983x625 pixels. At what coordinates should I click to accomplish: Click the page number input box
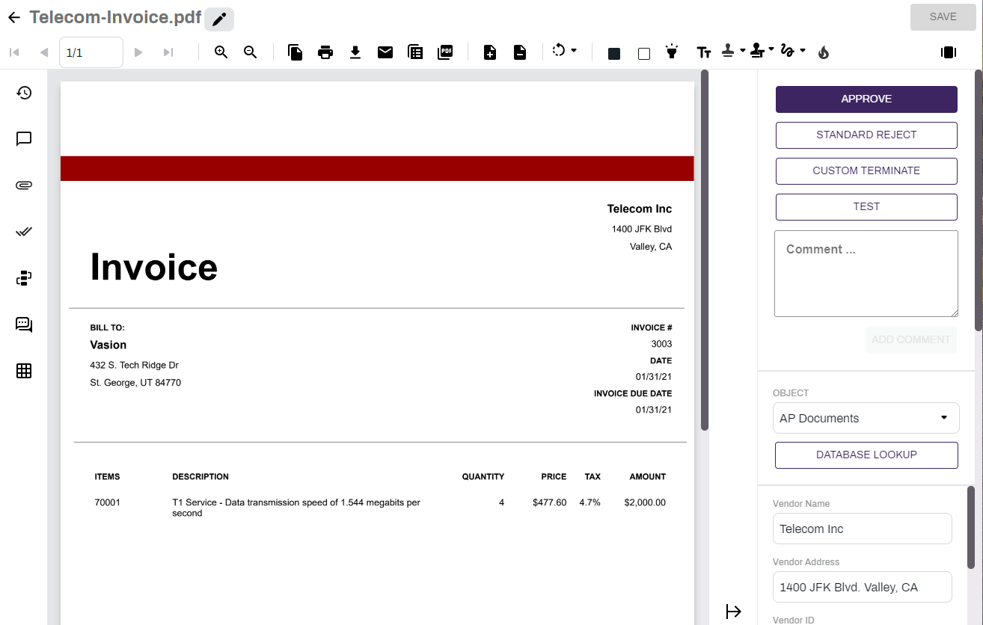pos(91,52)
